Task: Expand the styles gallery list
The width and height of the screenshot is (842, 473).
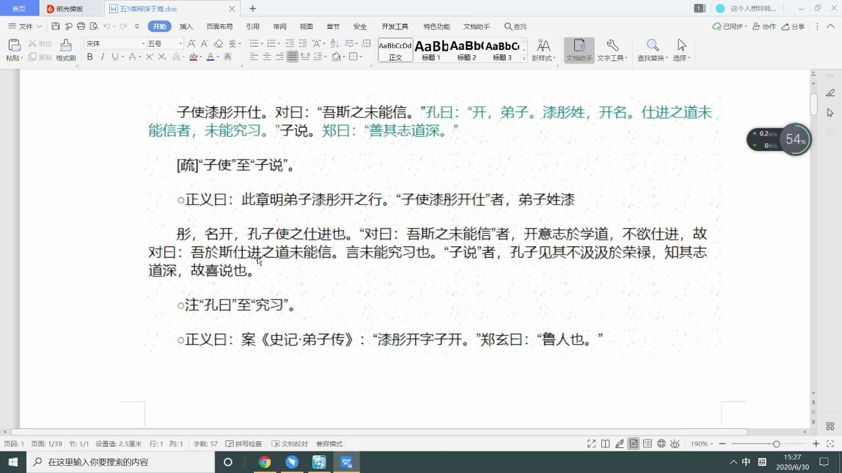Action: click(x=524, y=58)
